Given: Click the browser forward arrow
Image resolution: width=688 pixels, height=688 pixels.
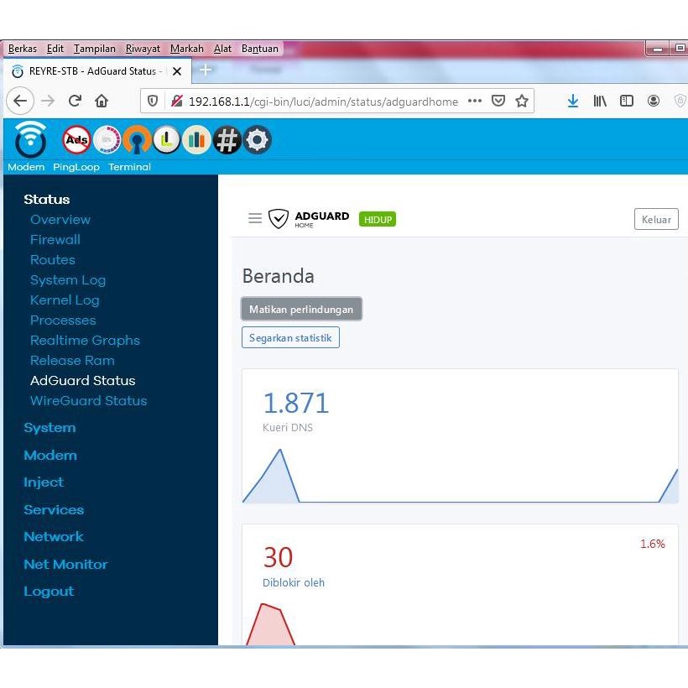Looking at the screenshot, I should tap(47, 101).
